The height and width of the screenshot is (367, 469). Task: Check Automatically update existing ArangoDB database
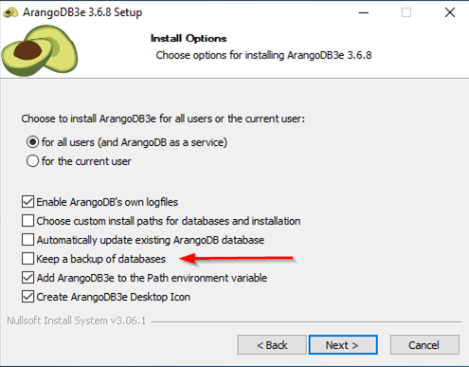pos(28,240)
